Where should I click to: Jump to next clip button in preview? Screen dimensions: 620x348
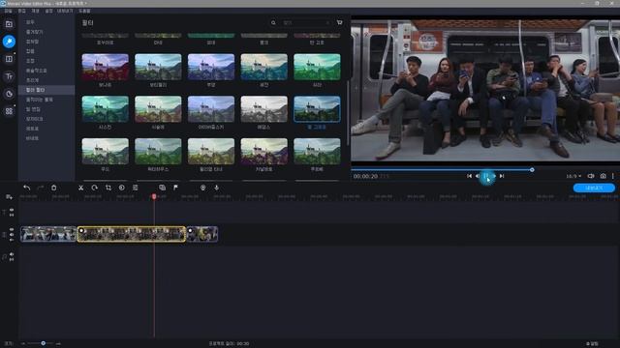[x=502, y=176]
